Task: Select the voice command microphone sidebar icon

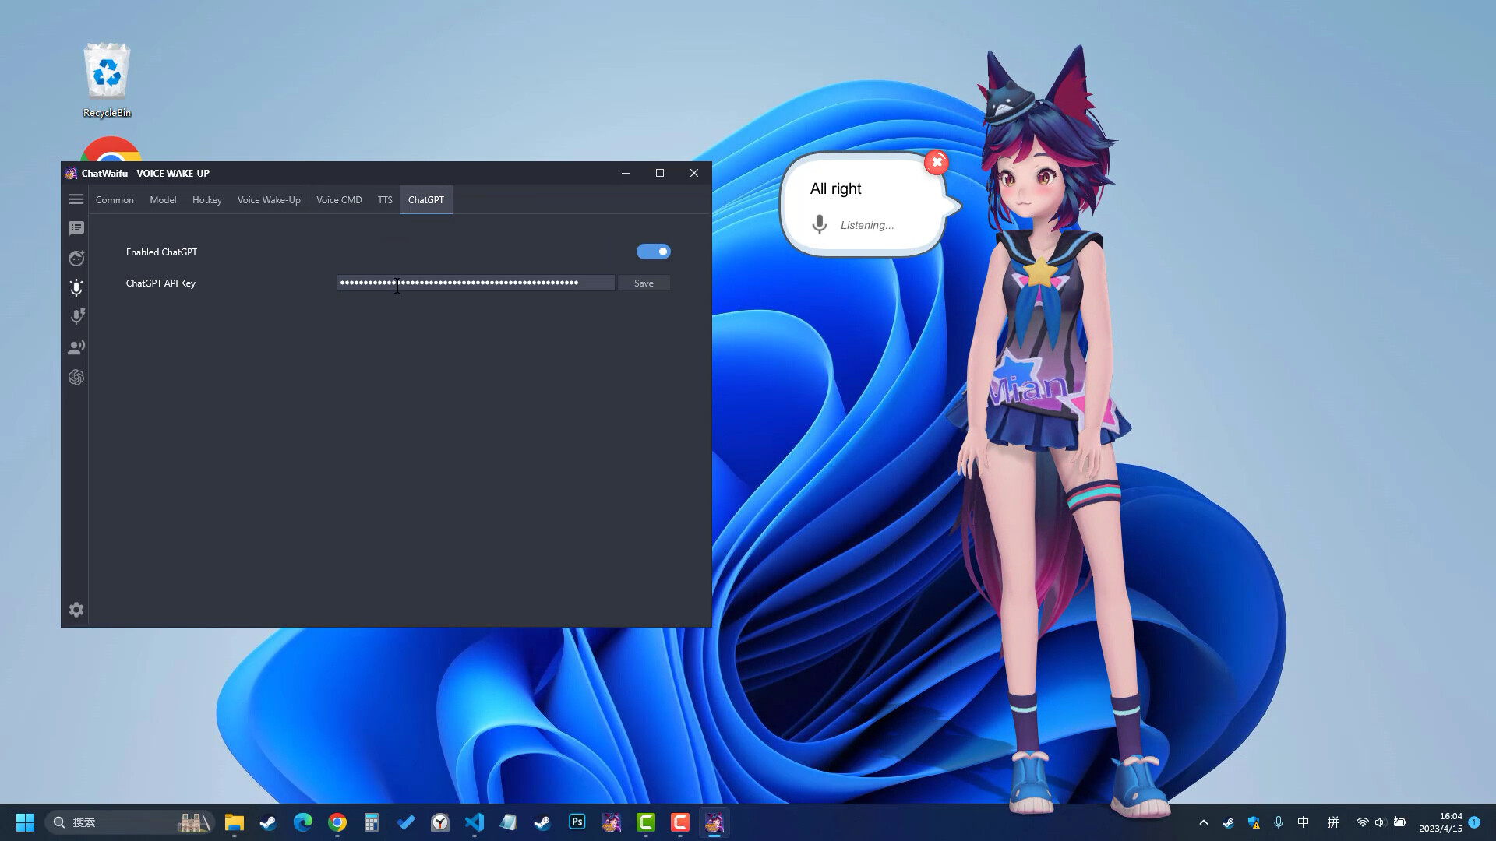Action: (x=76, y=317)
